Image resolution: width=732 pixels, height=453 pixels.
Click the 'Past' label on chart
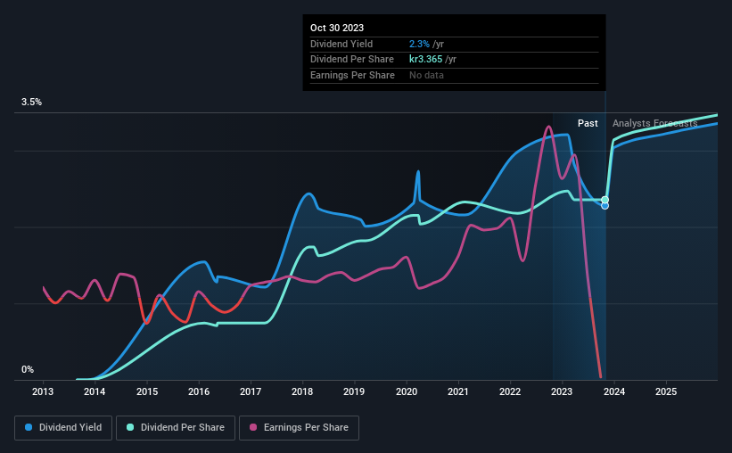tap(588, 123)
